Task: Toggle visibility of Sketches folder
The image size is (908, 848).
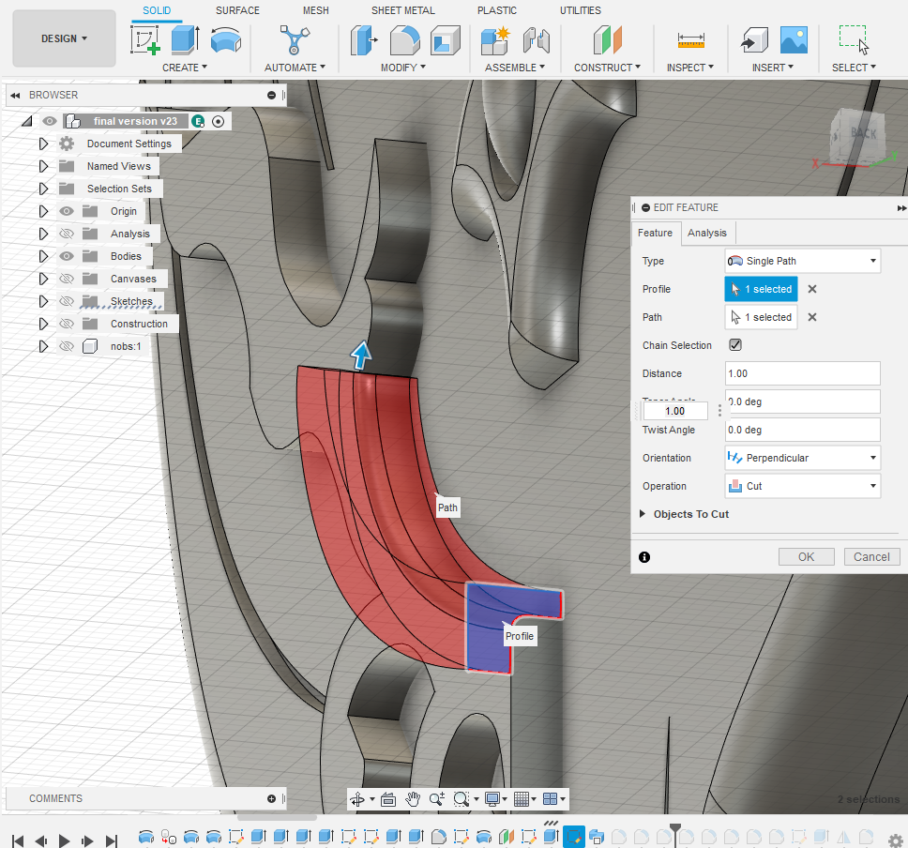Action: [67, 301]
